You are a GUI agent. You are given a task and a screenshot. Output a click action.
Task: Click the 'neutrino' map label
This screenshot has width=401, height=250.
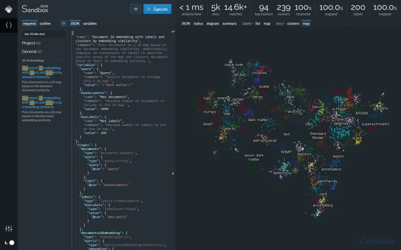(294, 112)
